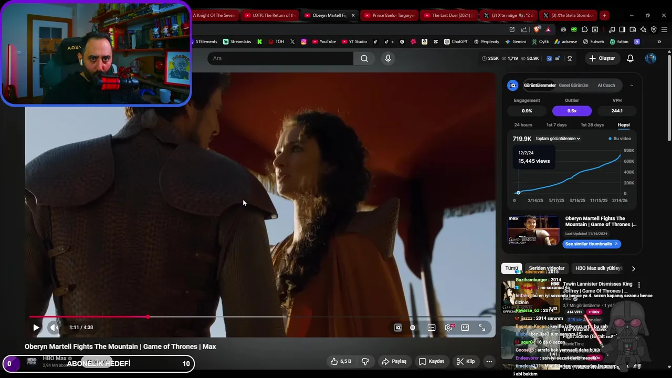The width and height of the screenshot is (672, 378).
Task: Open Perplexity bookmark
Action: 487,41
